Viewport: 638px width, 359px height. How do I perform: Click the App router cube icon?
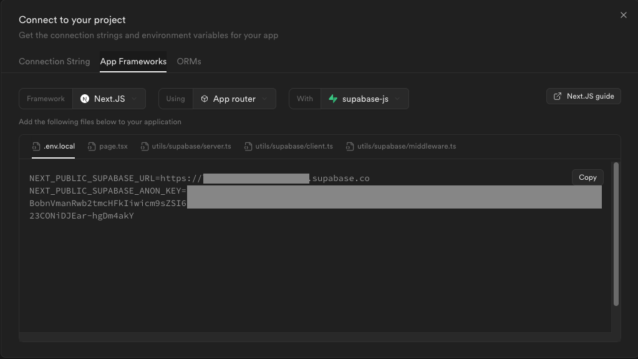coord(205,99)
